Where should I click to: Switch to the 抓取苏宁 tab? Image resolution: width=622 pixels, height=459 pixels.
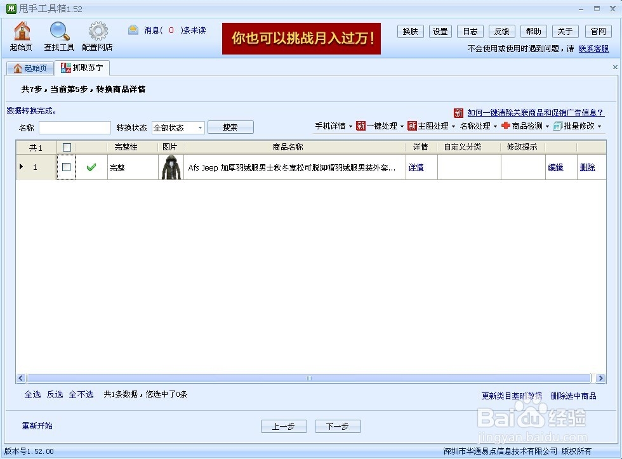click(83, 67)
